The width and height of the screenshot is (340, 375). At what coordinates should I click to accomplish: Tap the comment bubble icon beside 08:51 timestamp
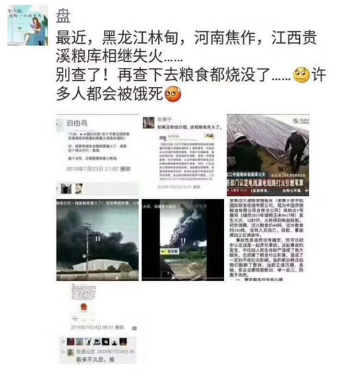pos(134,328)
